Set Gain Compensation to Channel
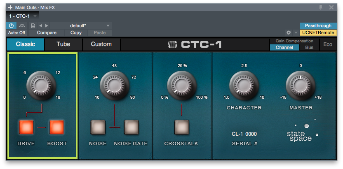The width and height of the screenshot is (343, 169). 284,47
